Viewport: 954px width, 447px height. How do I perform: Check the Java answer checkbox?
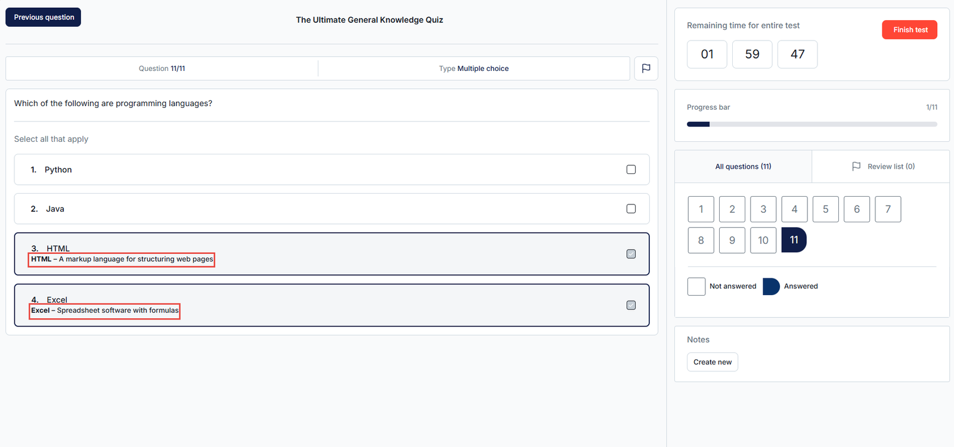tap(631, 209)
